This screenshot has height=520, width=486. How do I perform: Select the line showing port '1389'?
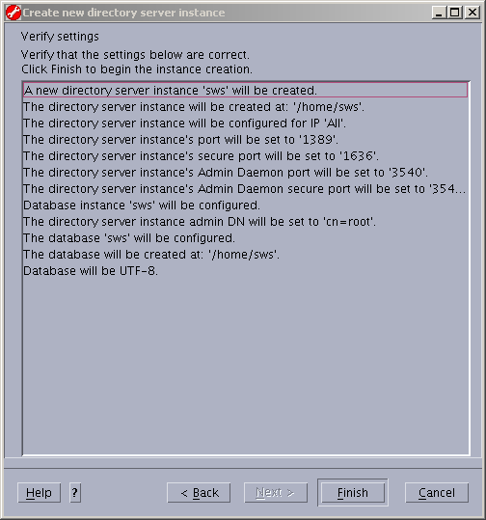(245, 140)
